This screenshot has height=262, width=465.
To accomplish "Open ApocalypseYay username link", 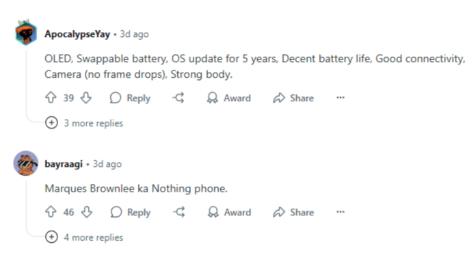I will [77, 34].
